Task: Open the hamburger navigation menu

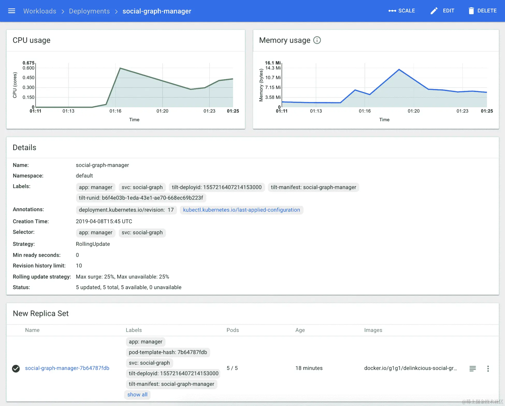Action: click(12, 11)
